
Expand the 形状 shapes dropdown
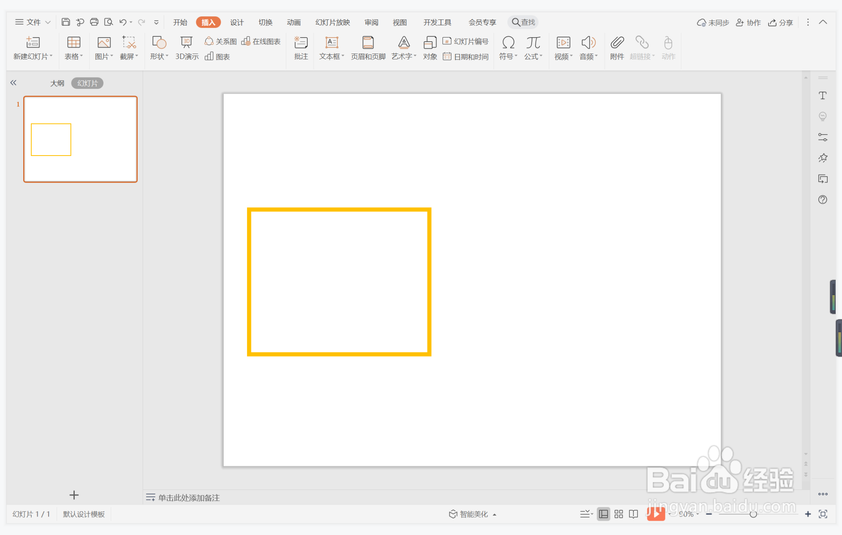click(x=159, y=56)
